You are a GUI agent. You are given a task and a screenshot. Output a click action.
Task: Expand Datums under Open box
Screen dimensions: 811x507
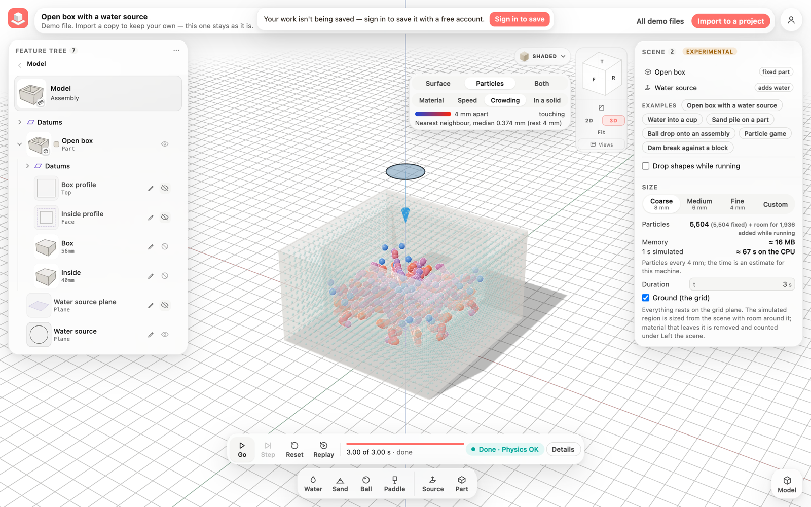tap(27, 166)
